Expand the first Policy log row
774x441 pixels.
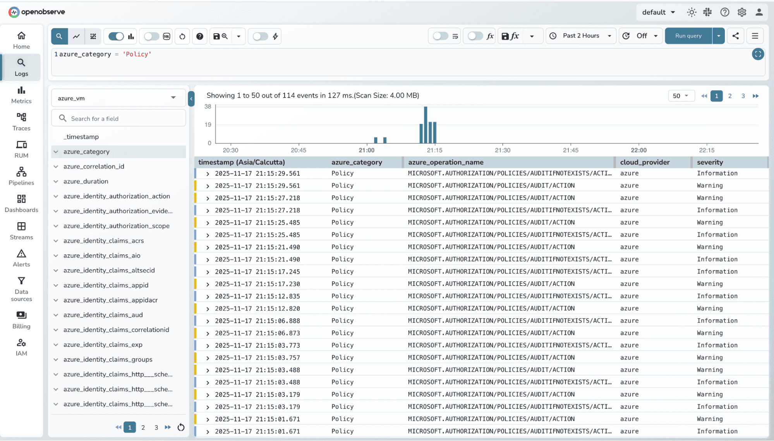[208, 173]
